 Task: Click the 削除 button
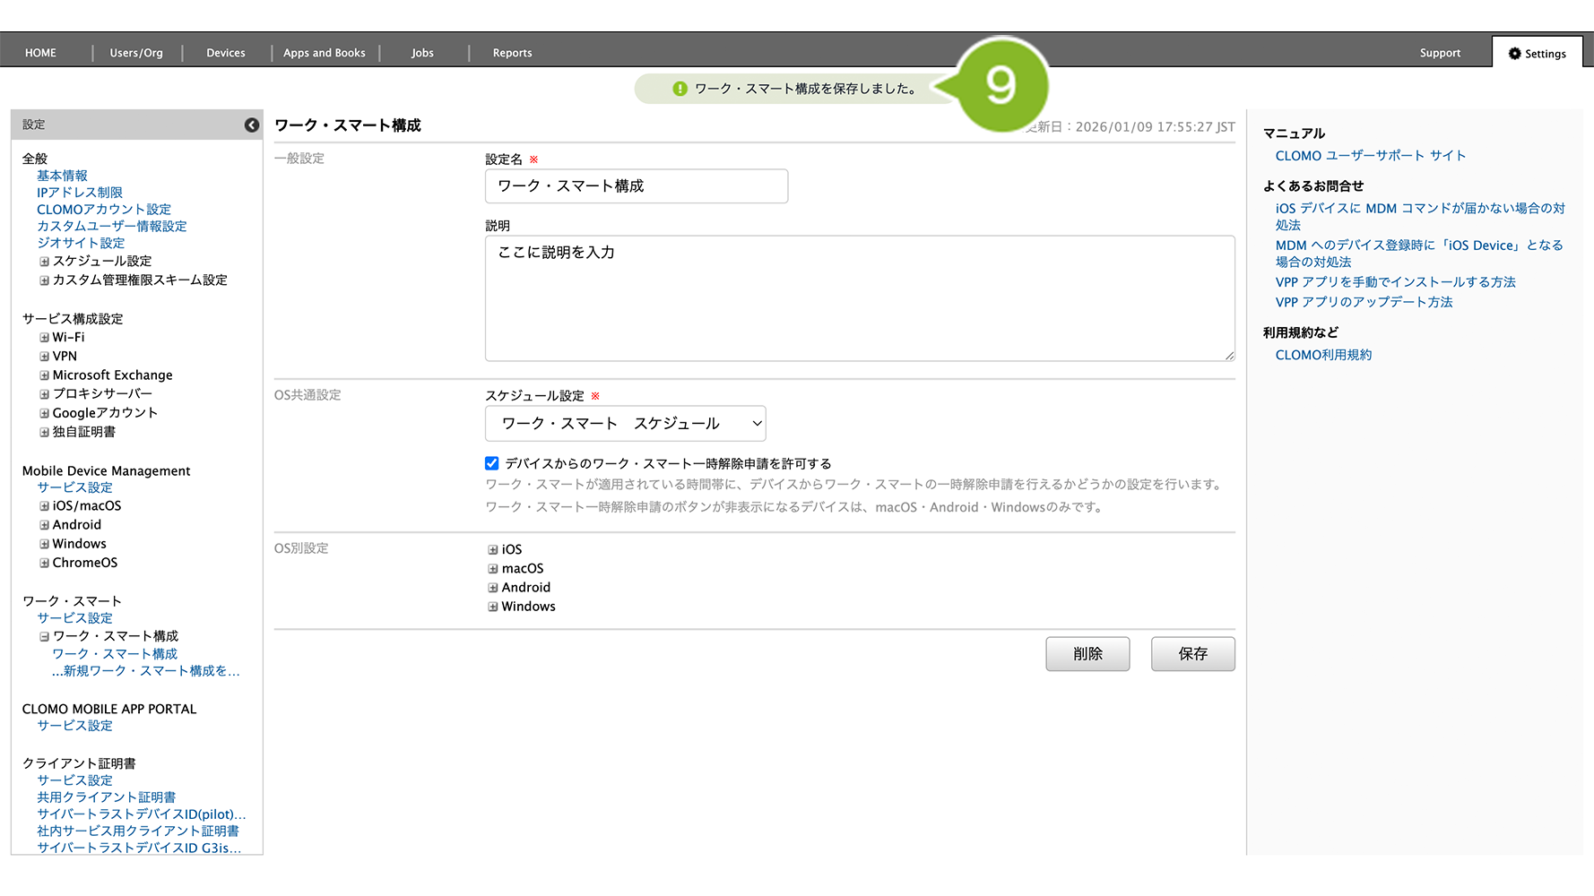(x=1087, y=654)
